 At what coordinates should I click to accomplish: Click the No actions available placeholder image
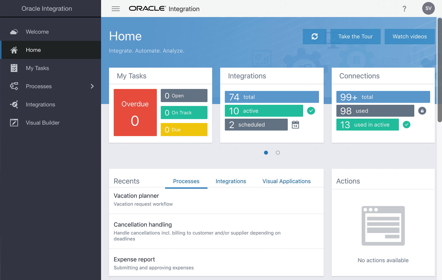point(383,226)
